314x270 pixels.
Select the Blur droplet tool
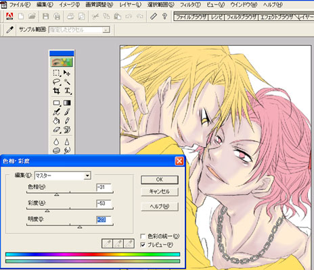point(56,142)
